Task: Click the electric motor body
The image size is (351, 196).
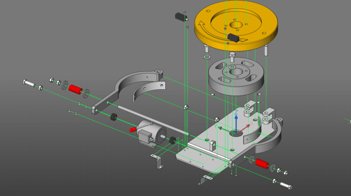Action: point(152,134)
